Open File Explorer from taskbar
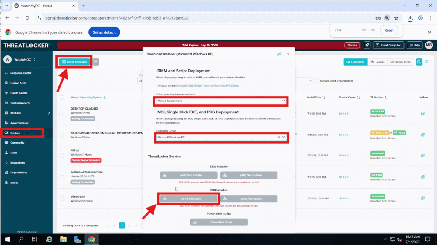Screen dimensions: 437x245 coord(63,239)
